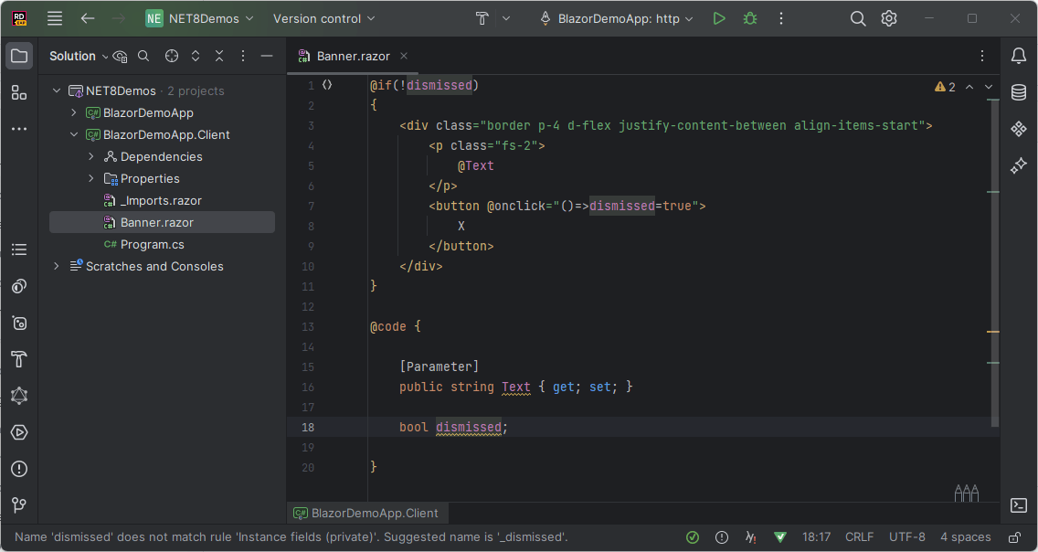Open the Notifications bell
1038x552 pixels.
click(x=1019, y=57)
